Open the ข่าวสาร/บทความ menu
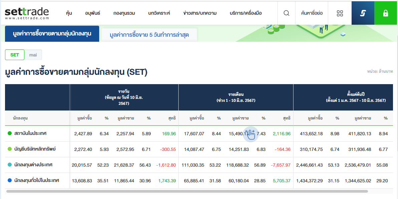This screenshot has width=398, height=199. tap(200, 13)
